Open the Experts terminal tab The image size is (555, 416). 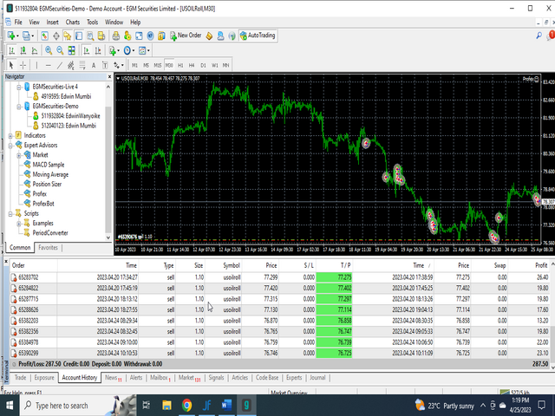[x=294, y=378]
